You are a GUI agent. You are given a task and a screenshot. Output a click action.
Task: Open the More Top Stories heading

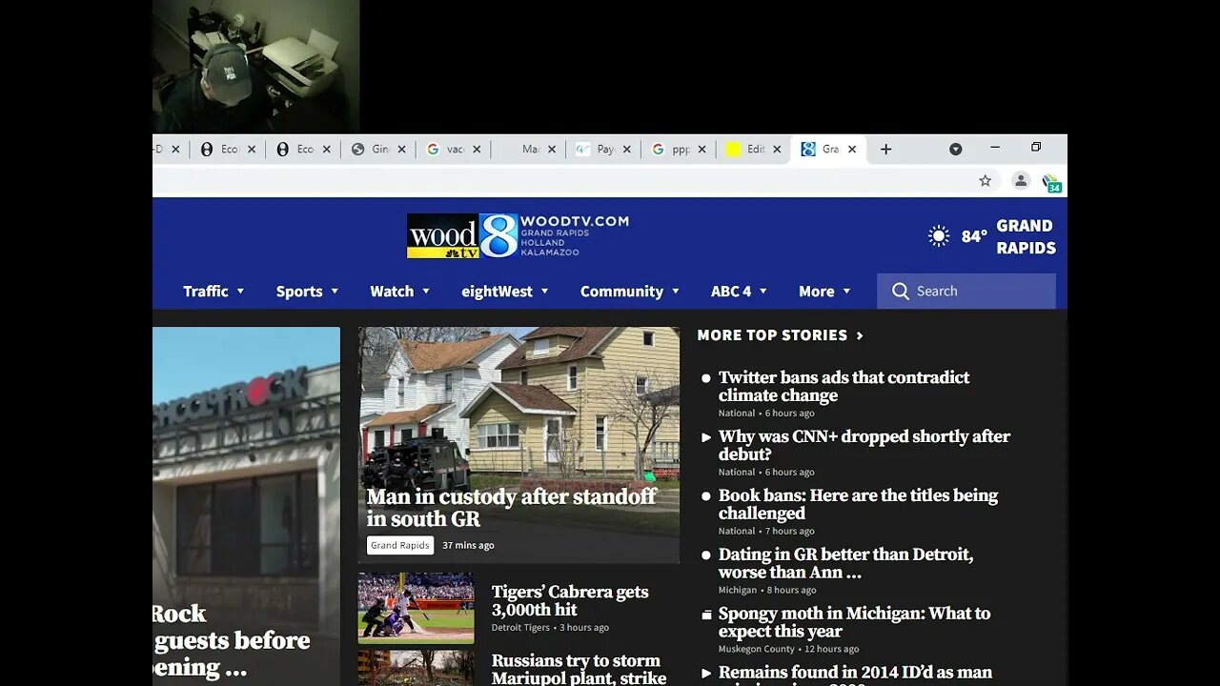pos(772,335)
